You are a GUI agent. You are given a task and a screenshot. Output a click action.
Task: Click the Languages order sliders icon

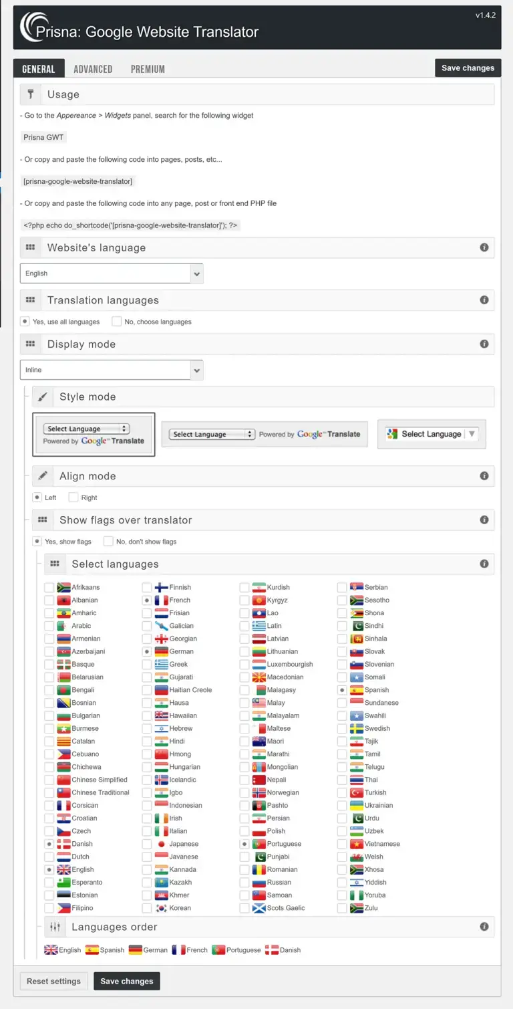[55, 927]
